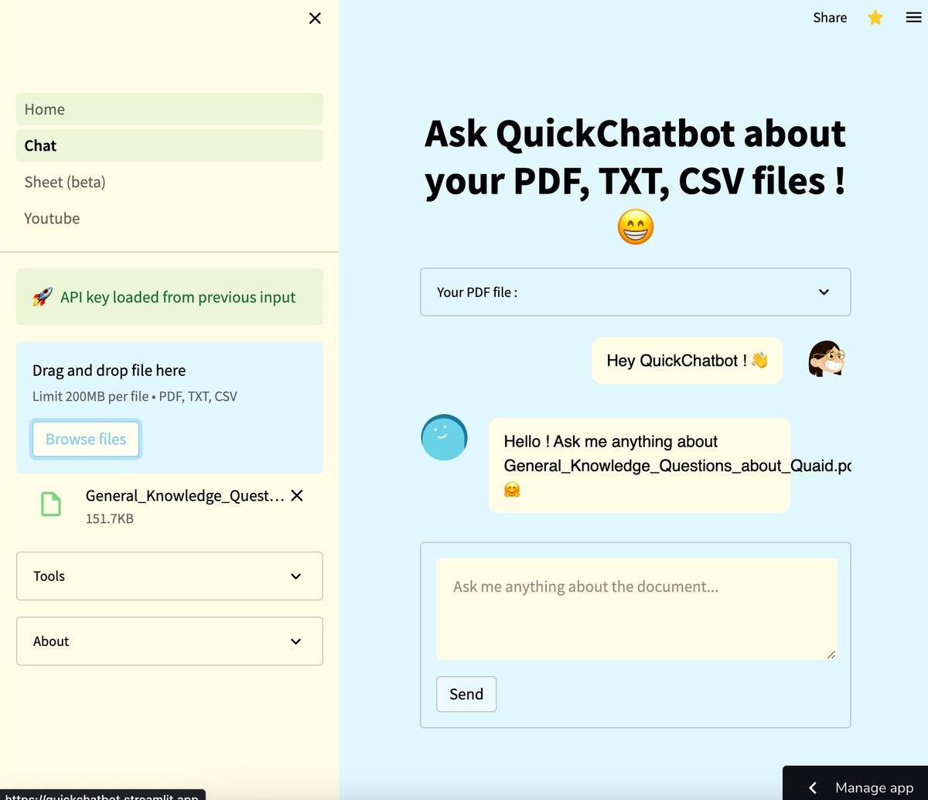Click the user avatar with glasses
The width and height of the screenshot is (928, 800).
coord(827,359)
